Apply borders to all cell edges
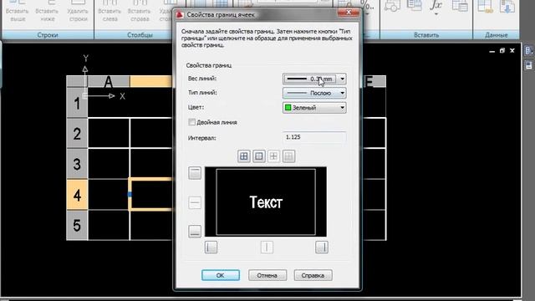 [243, 156]
